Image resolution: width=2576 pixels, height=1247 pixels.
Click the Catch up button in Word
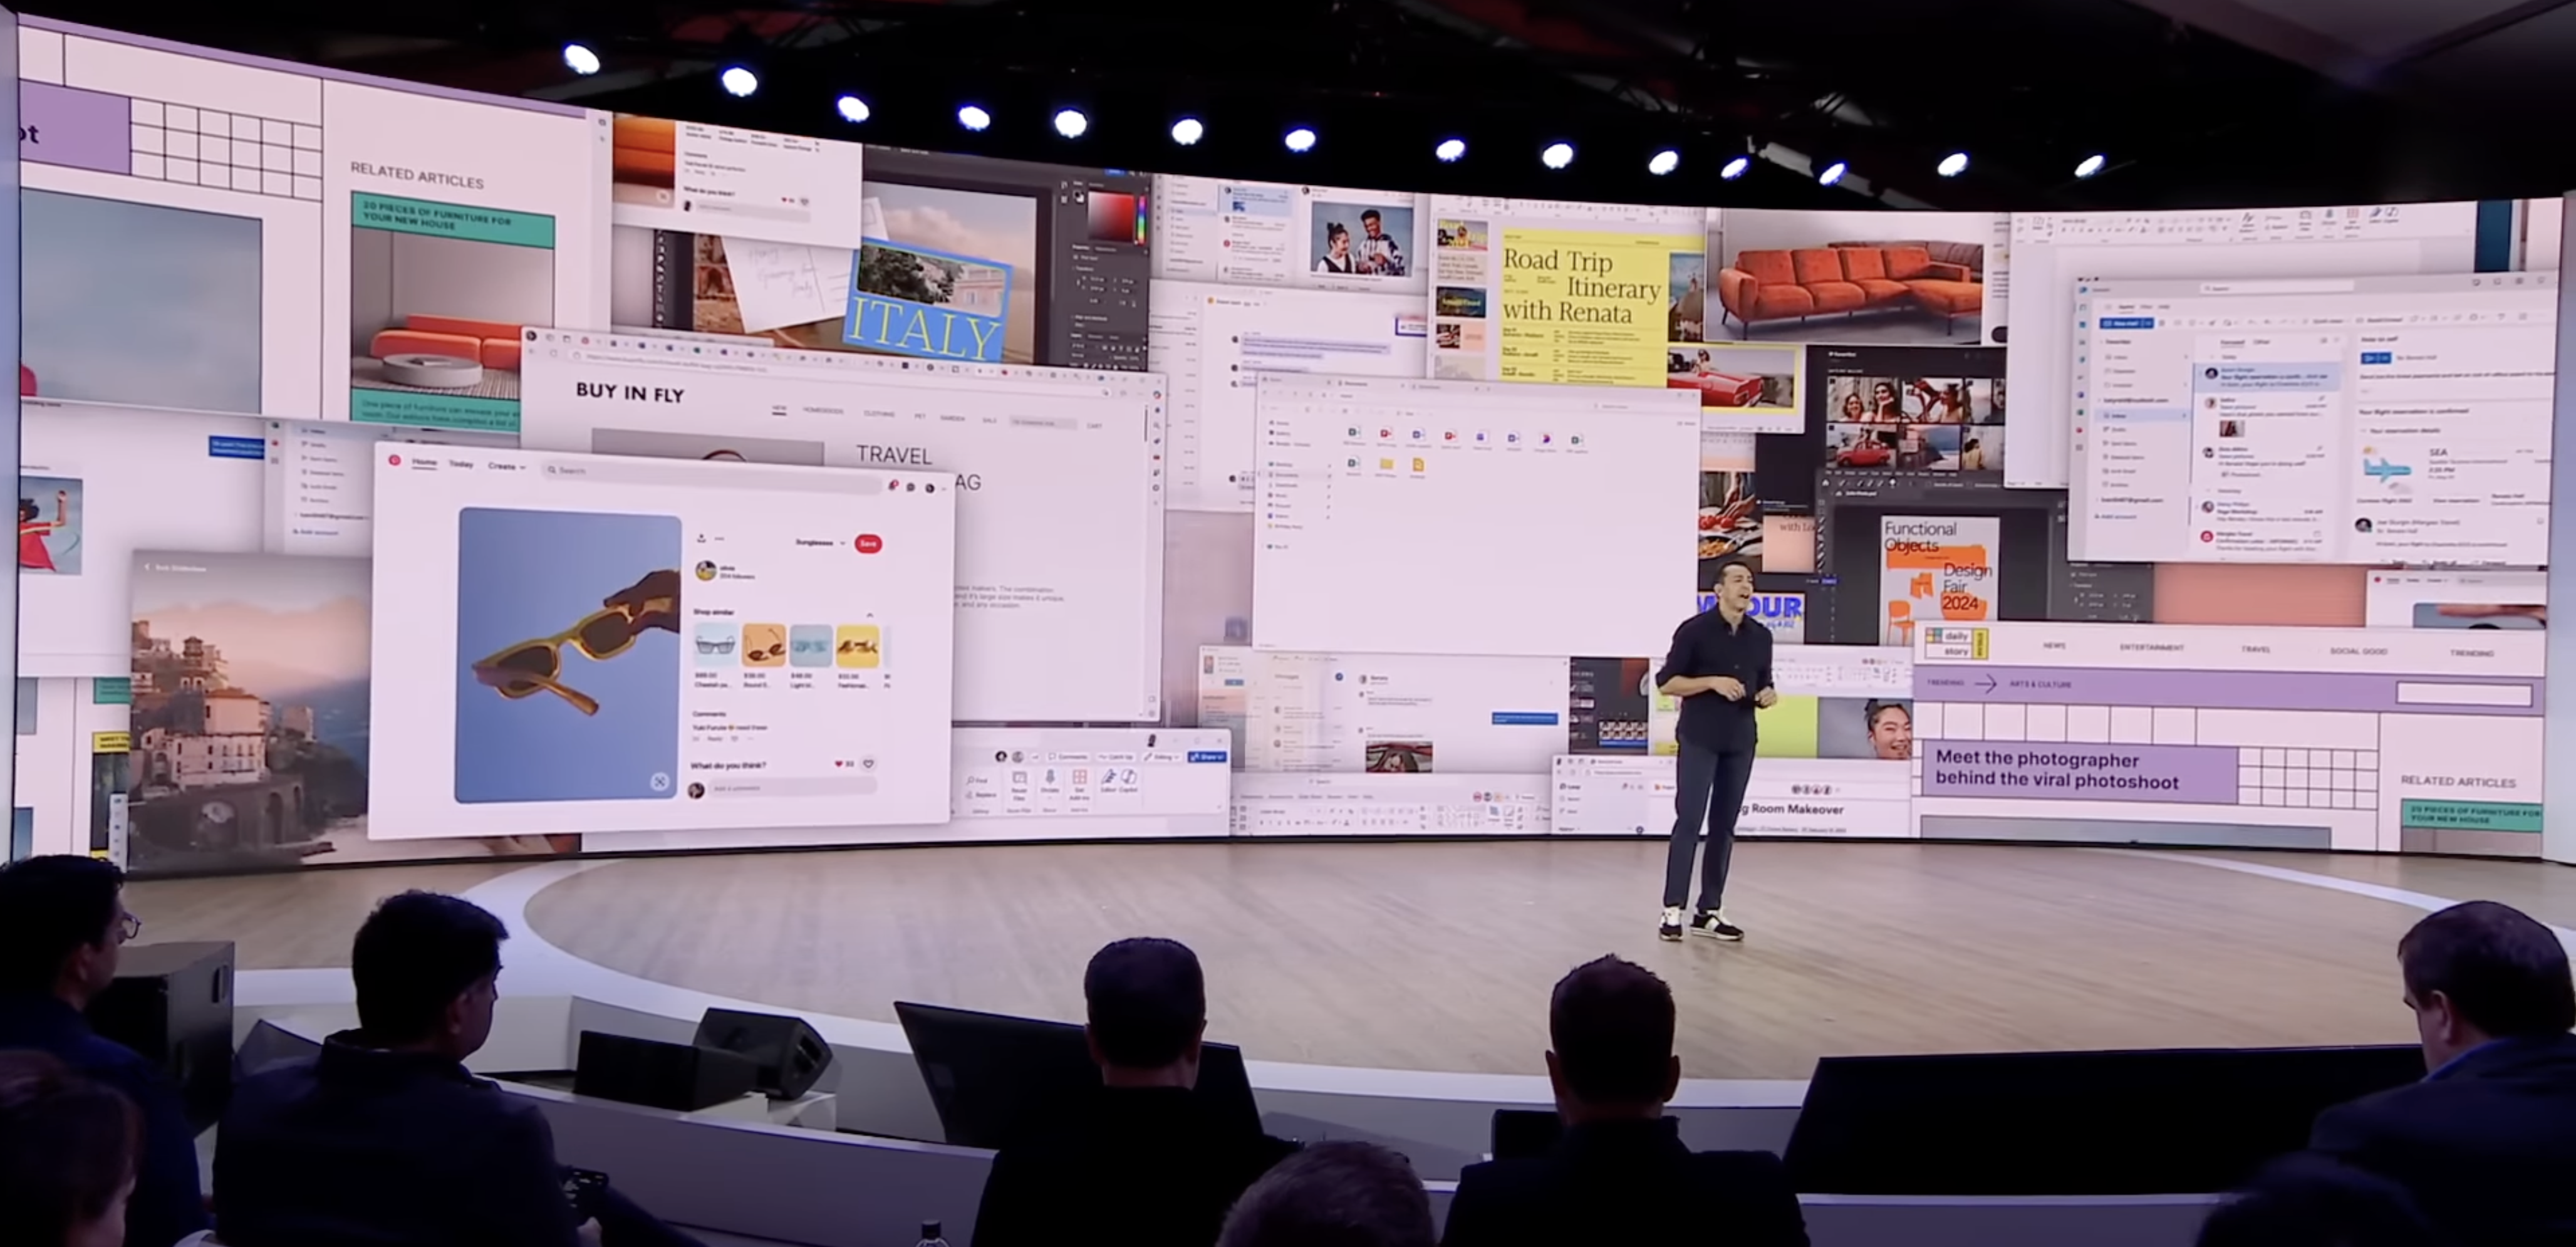(x=1115, y=757)
